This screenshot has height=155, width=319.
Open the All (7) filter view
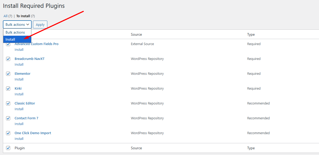click(8, 16)
